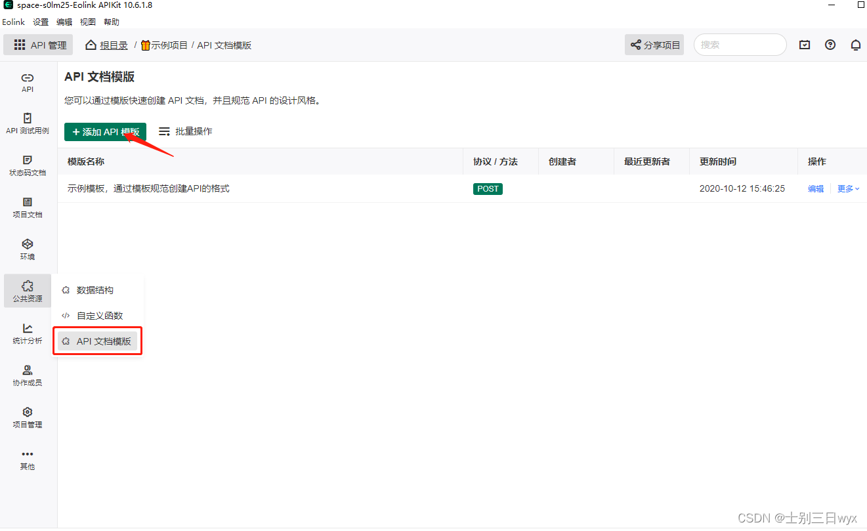Open 统计分析 in sidebar

(28, 333)
